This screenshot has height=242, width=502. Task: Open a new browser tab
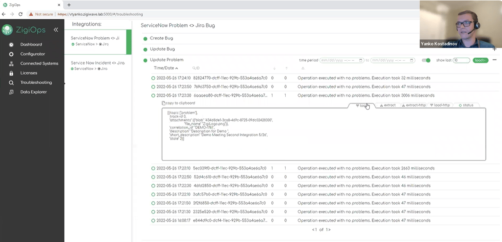tap(69, 5)
